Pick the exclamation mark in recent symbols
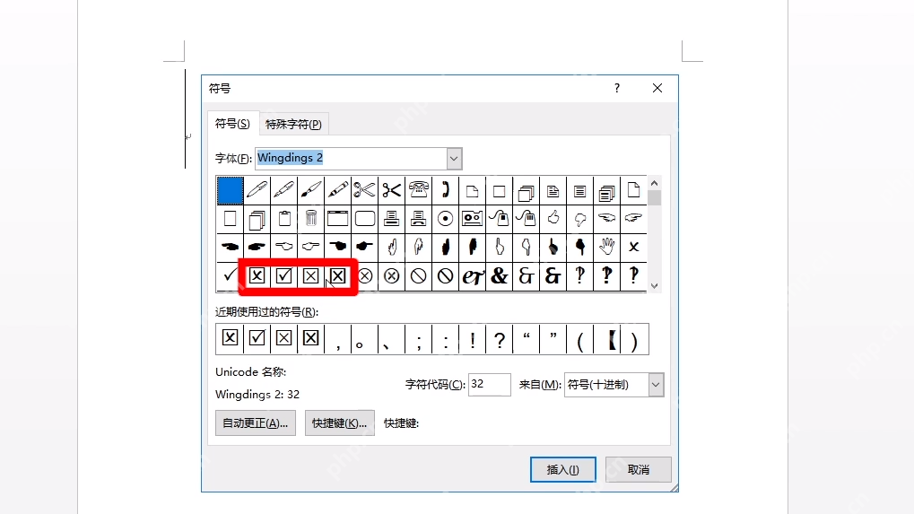The width and height of the screenshot is (914, 514). (x=472, y=338)
